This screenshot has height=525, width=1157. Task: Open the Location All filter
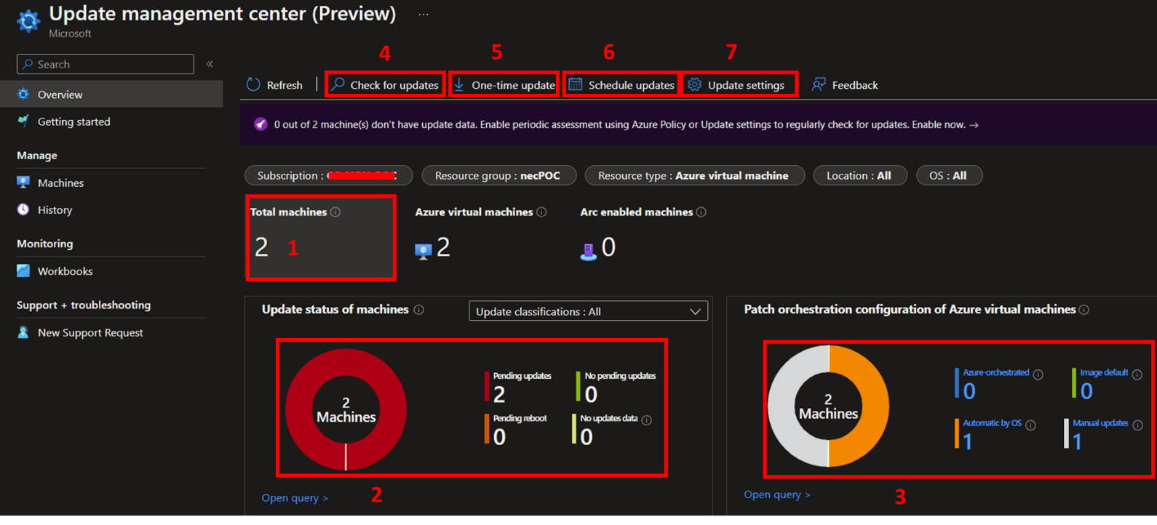(859, 175)
